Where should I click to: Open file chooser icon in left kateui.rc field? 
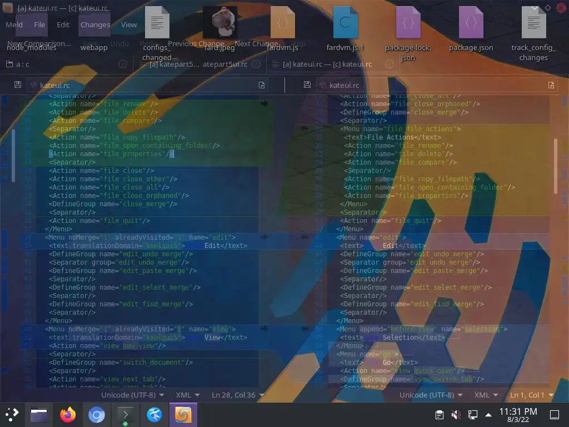(x=261, y=85)
